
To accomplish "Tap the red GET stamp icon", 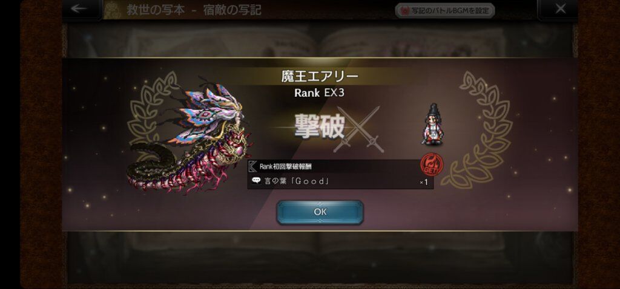I will click(431, 164).
